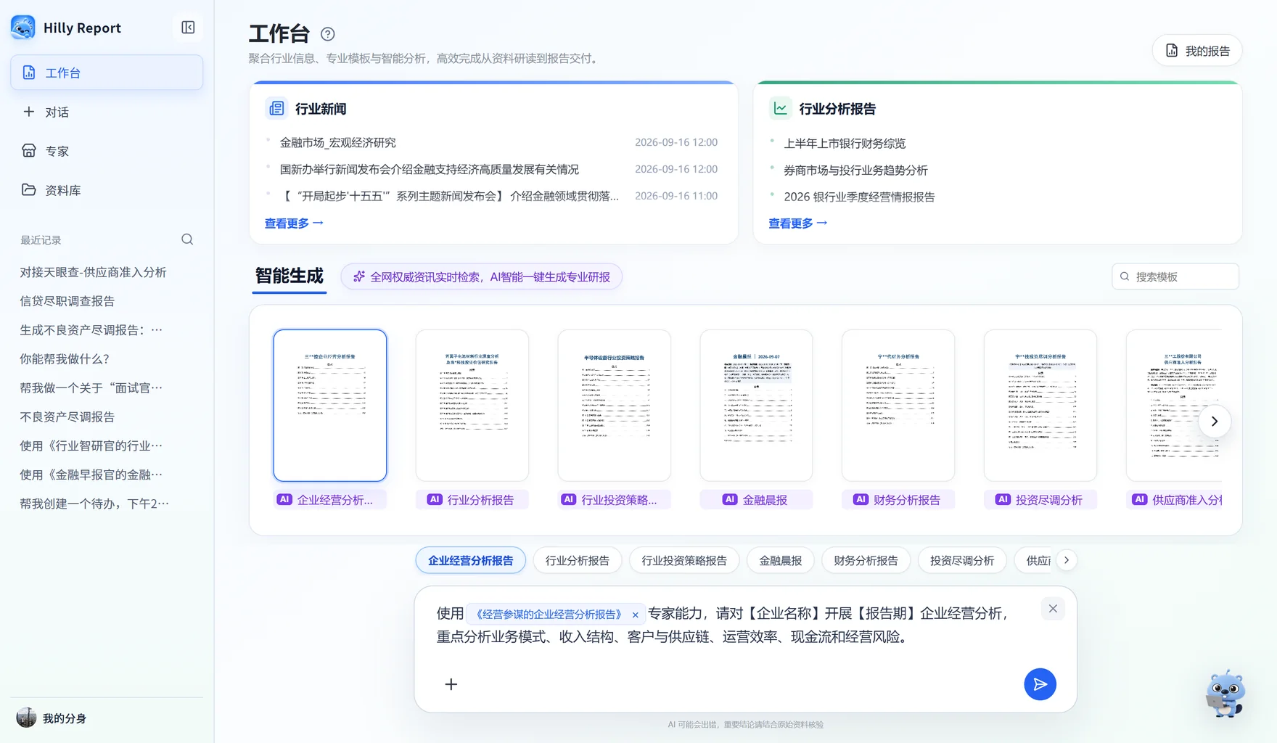Pick the 财务分析报告 template thumbnail
The height and width of the screenshot is (743, 1277).
coord(898,406)
